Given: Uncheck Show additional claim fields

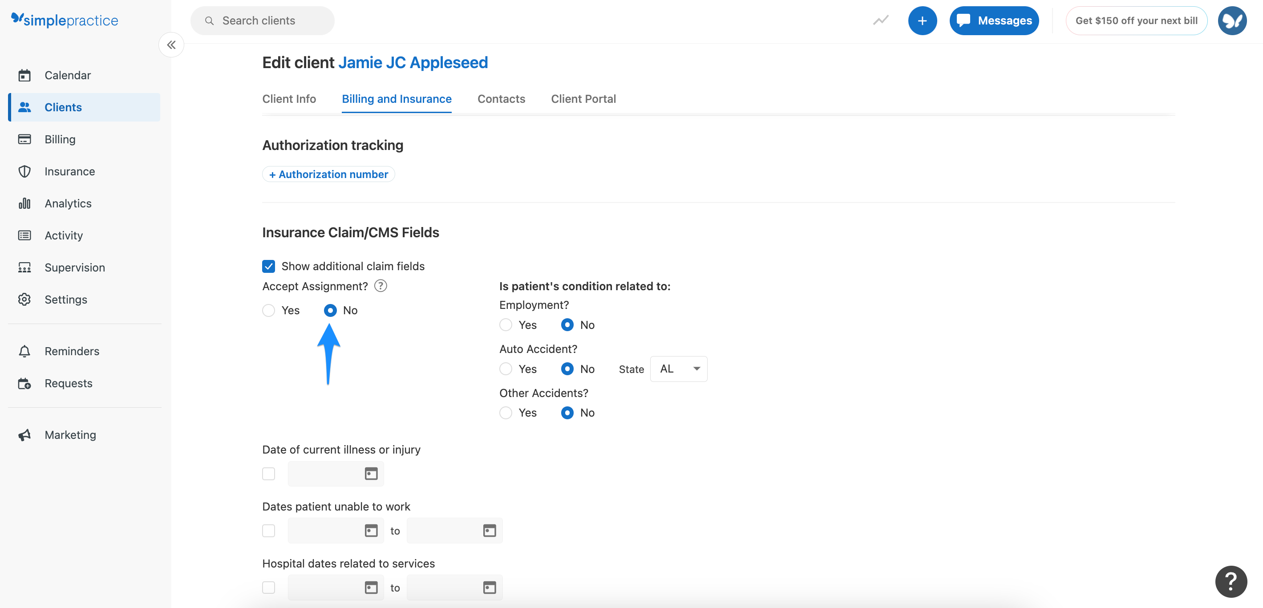Looking at the screenshot, I should click(x=269, y=266).
